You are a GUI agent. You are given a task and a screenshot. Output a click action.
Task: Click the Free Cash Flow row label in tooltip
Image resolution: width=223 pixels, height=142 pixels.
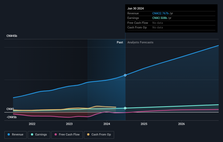click(x=137, y=23)
